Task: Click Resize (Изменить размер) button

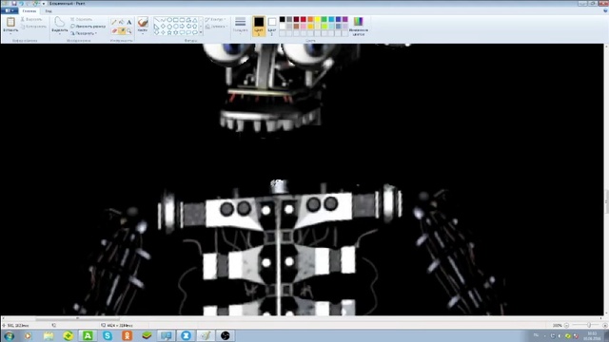Action: pyautogui.click(x=88, y=27)
